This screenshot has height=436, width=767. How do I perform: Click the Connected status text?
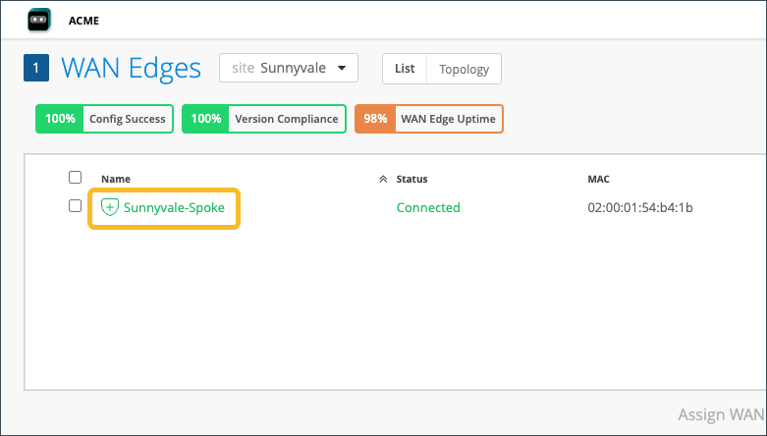click(428, 207)
